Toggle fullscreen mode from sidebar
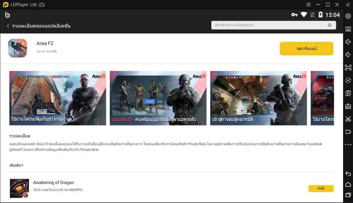Viewport: 353px width, 203px height. coord(348,68)
